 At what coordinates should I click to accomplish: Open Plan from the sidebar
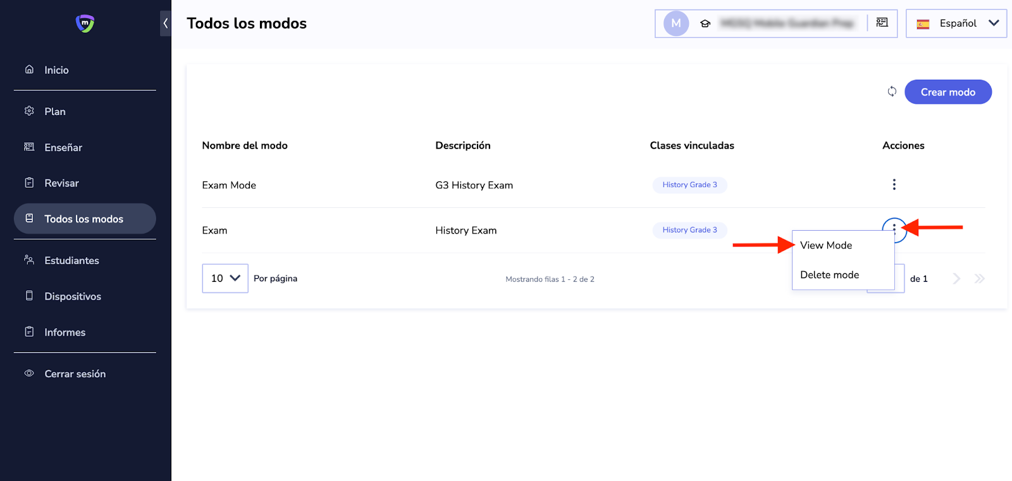coord(55,111)
